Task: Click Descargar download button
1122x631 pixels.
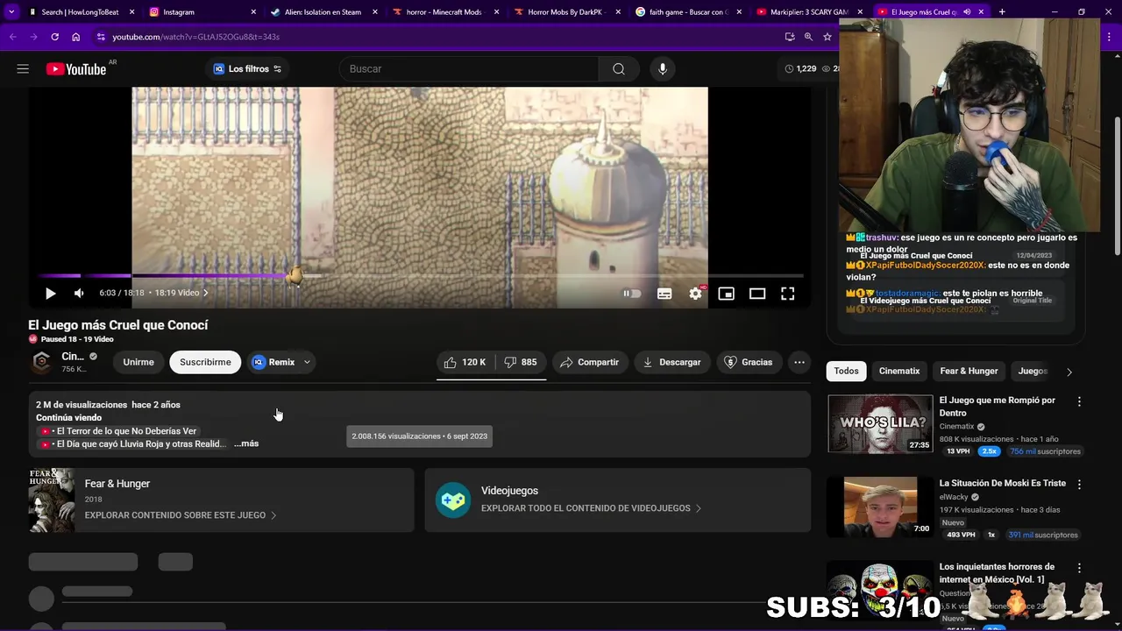Action: tap(671, 362)
